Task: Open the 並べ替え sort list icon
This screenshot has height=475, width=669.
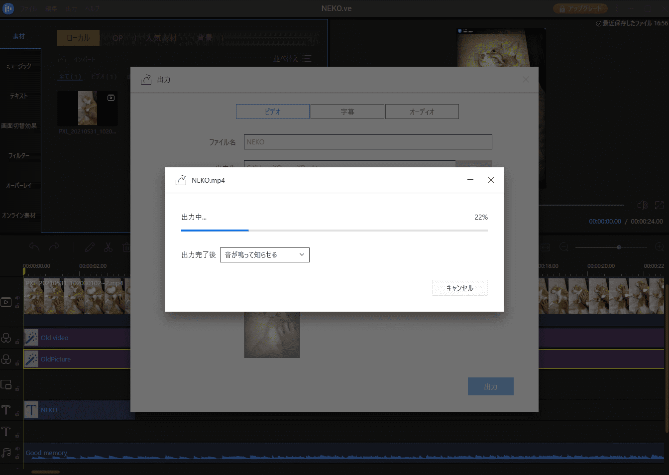Action: coord(307,59)
